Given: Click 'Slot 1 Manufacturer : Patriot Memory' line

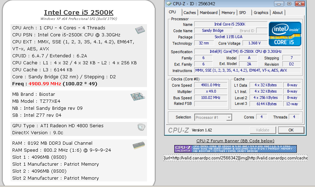Looking at the screenshot, I should pyautogui.click(x=56, y=164).
